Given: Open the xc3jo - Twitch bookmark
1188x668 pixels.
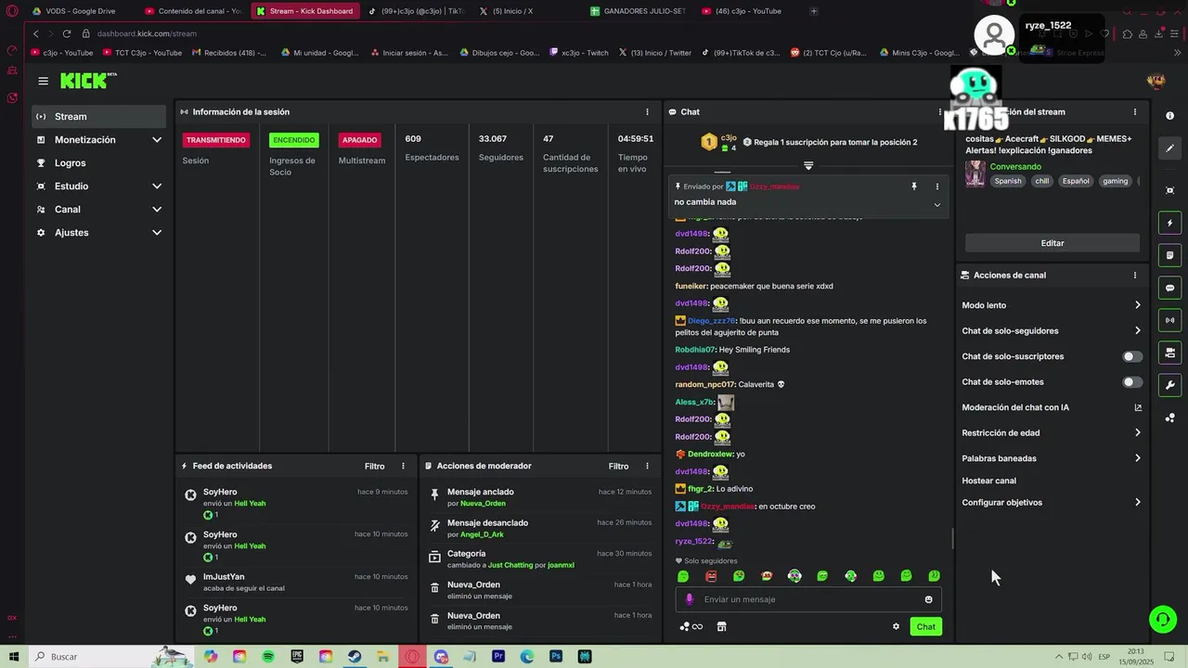Looking at the screenshot, I should point(578,53).
